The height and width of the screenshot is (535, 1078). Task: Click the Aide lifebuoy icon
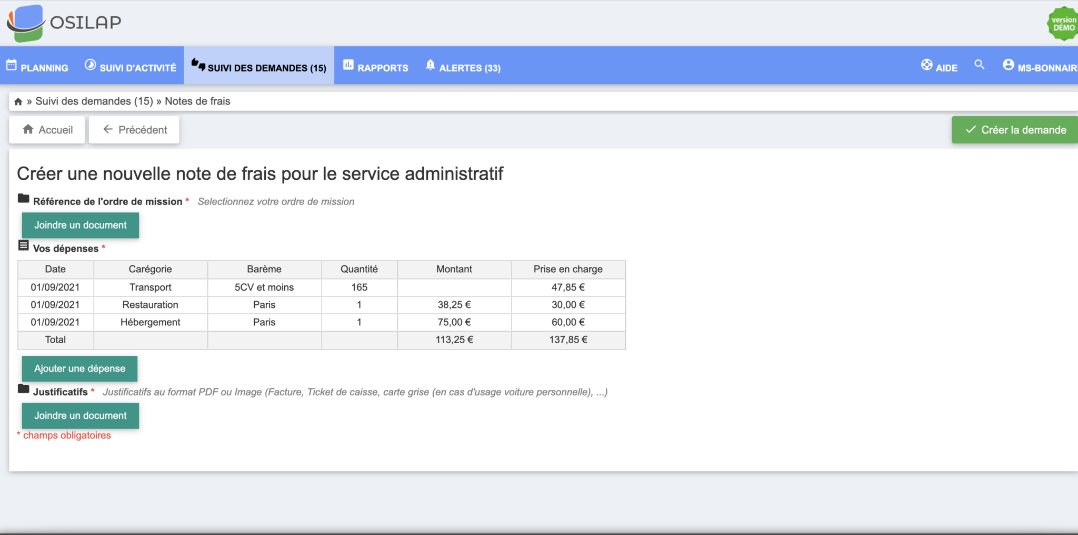(x=927, y=65)
